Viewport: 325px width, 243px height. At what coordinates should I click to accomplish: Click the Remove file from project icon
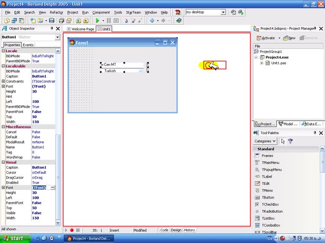pos(86,20)
